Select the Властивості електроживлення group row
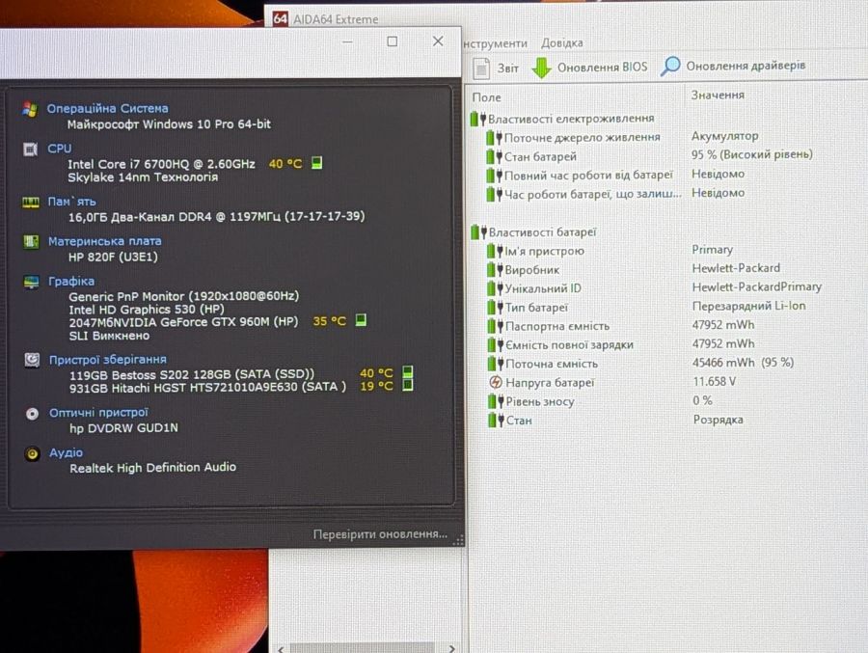Viewport: 868px width, 653px height. click(562, 119)
